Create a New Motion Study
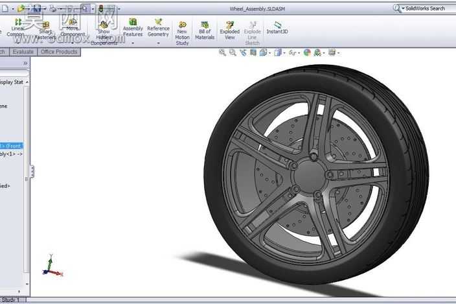 pos(183,33)
